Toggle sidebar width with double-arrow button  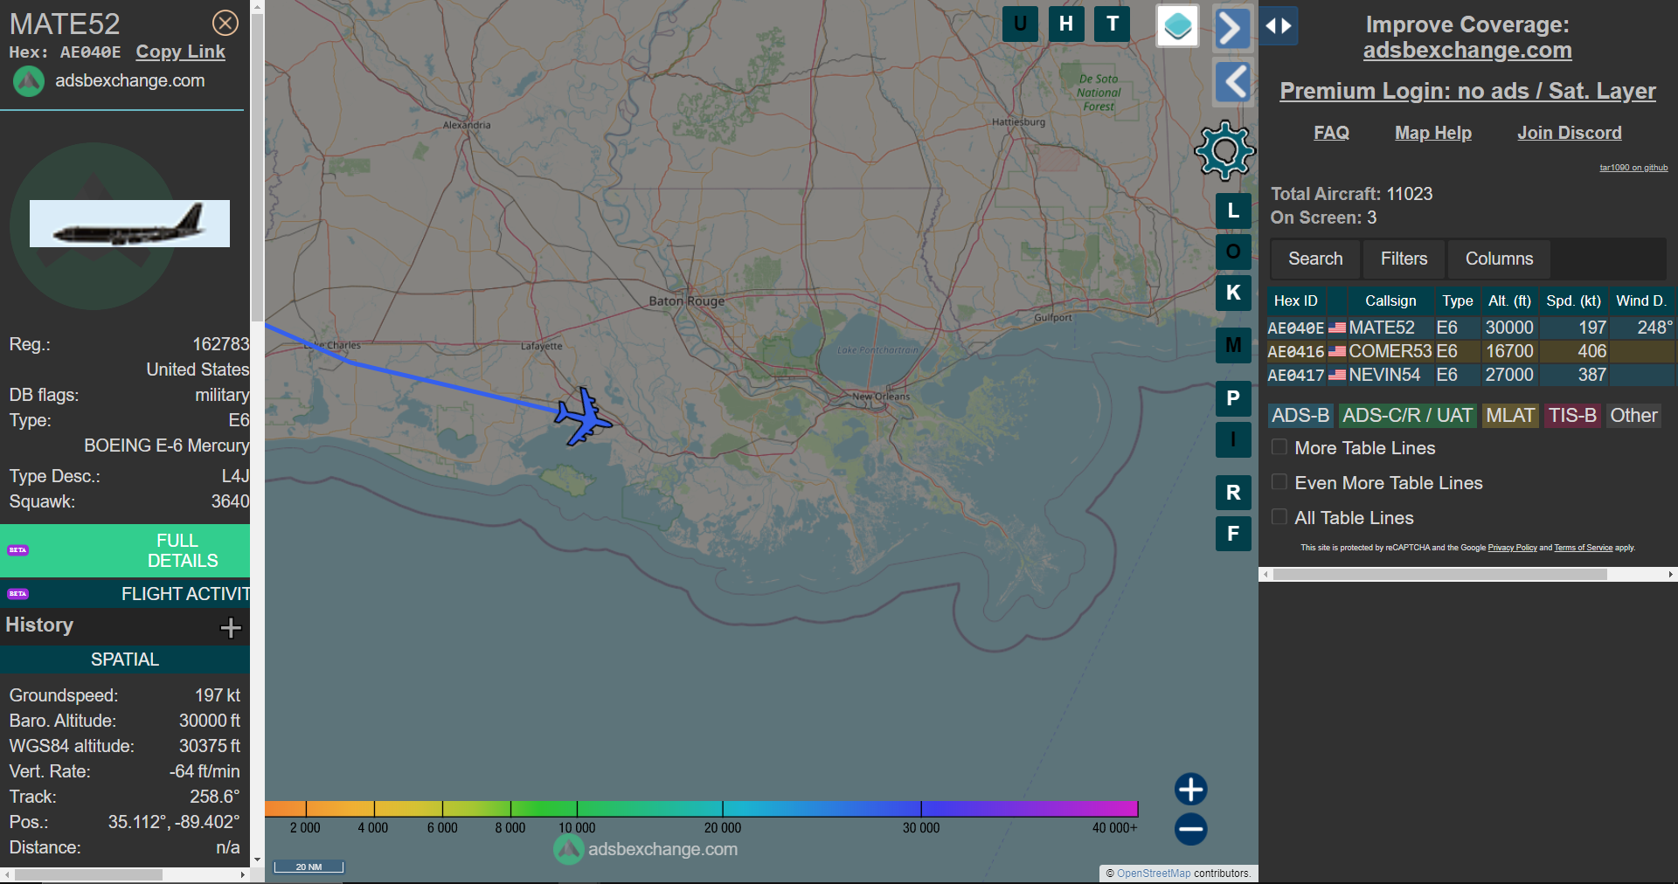click(1279, 26)
